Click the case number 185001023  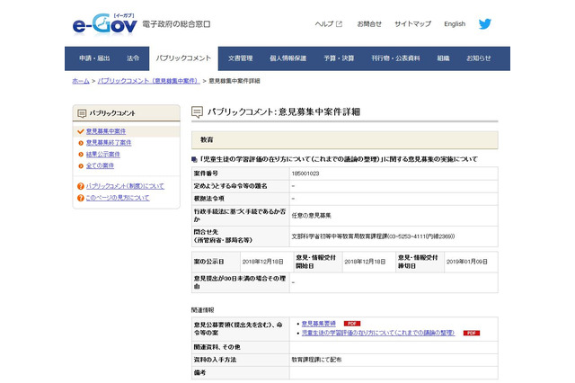click(305, 174)
